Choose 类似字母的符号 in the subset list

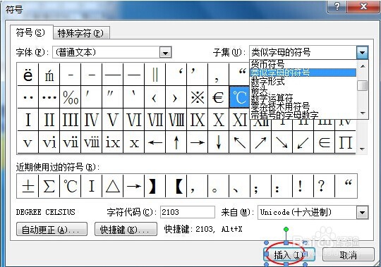(303, 73)
